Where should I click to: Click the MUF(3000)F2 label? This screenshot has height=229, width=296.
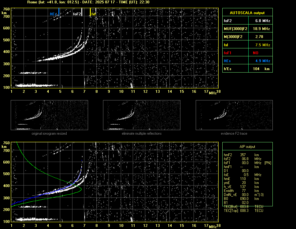pyautogui.click(x=235, y=29)
